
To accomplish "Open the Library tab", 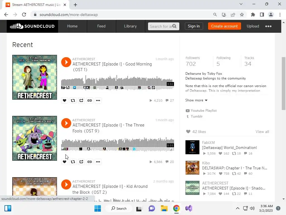I will pyautogui.click(x=130, y=26).
